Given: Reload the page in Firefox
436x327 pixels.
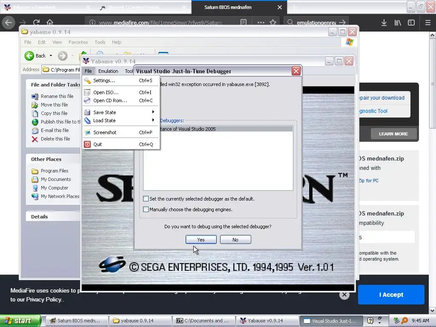Looking at the screenshot, I should click(x=36, y=22).
